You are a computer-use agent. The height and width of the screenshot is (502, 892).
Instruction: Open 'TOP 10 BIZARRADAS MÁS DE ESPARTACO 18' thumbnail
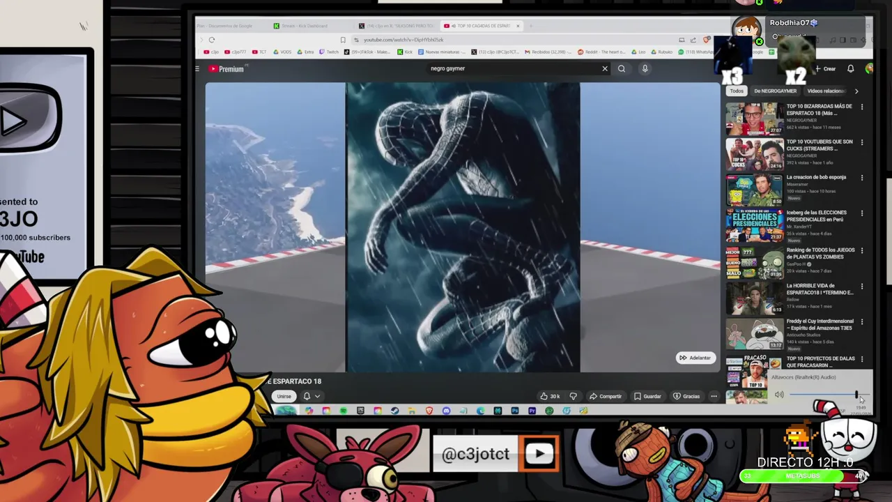pos(755,119)
